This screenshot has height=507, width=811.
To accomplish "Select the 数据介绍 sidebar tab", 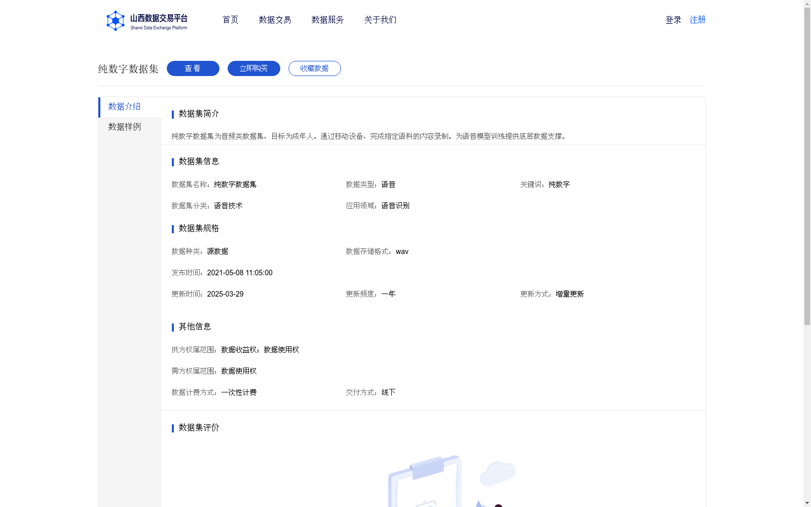I will [x=130, y=107].
